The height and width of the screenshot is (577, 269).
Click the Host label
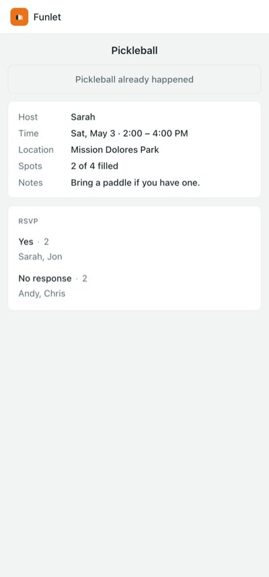(28, 117)
